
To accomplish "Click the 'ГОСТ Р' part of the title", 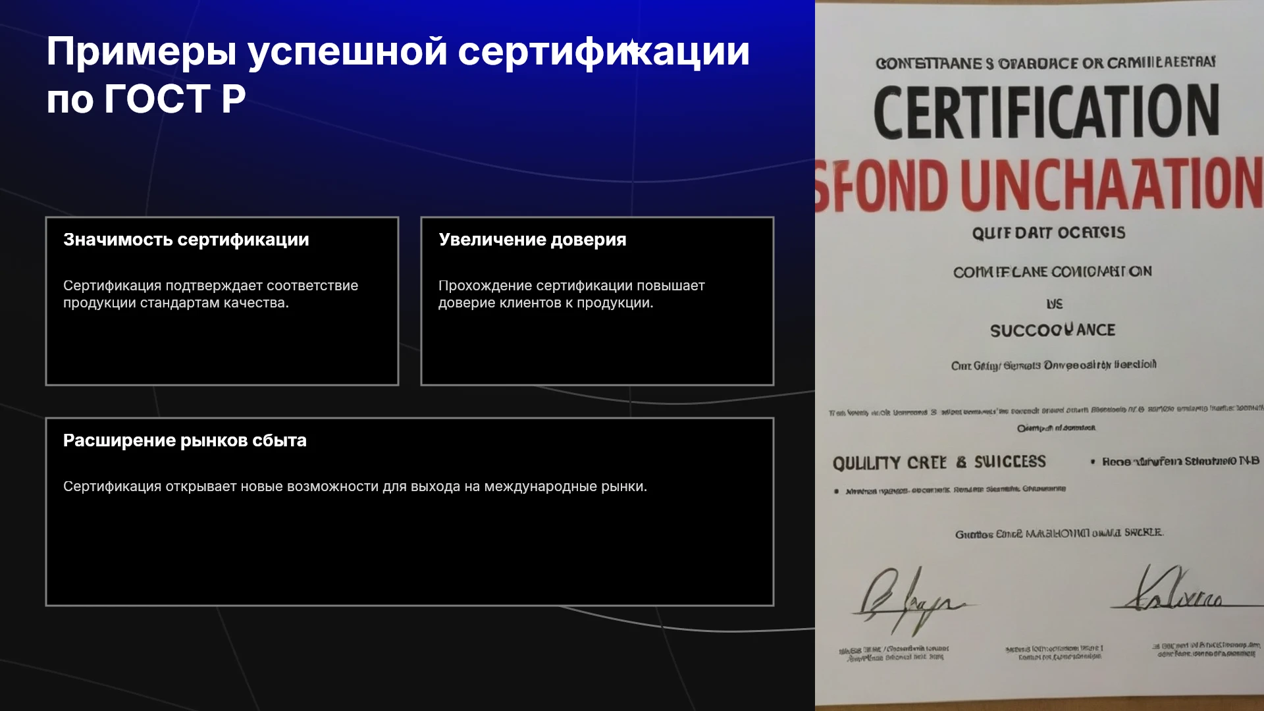I will click(x=175, y=99).
